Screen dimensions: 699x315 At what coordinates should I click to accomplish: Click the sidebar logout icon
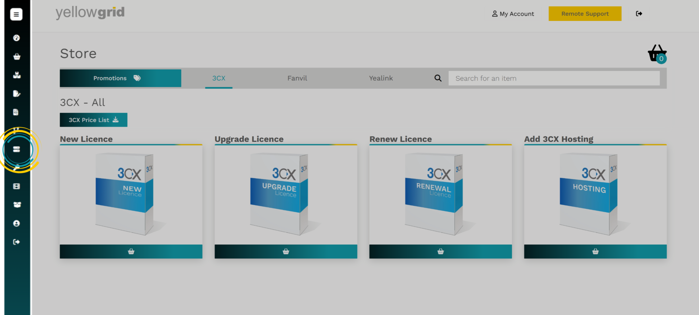(17, 242)
